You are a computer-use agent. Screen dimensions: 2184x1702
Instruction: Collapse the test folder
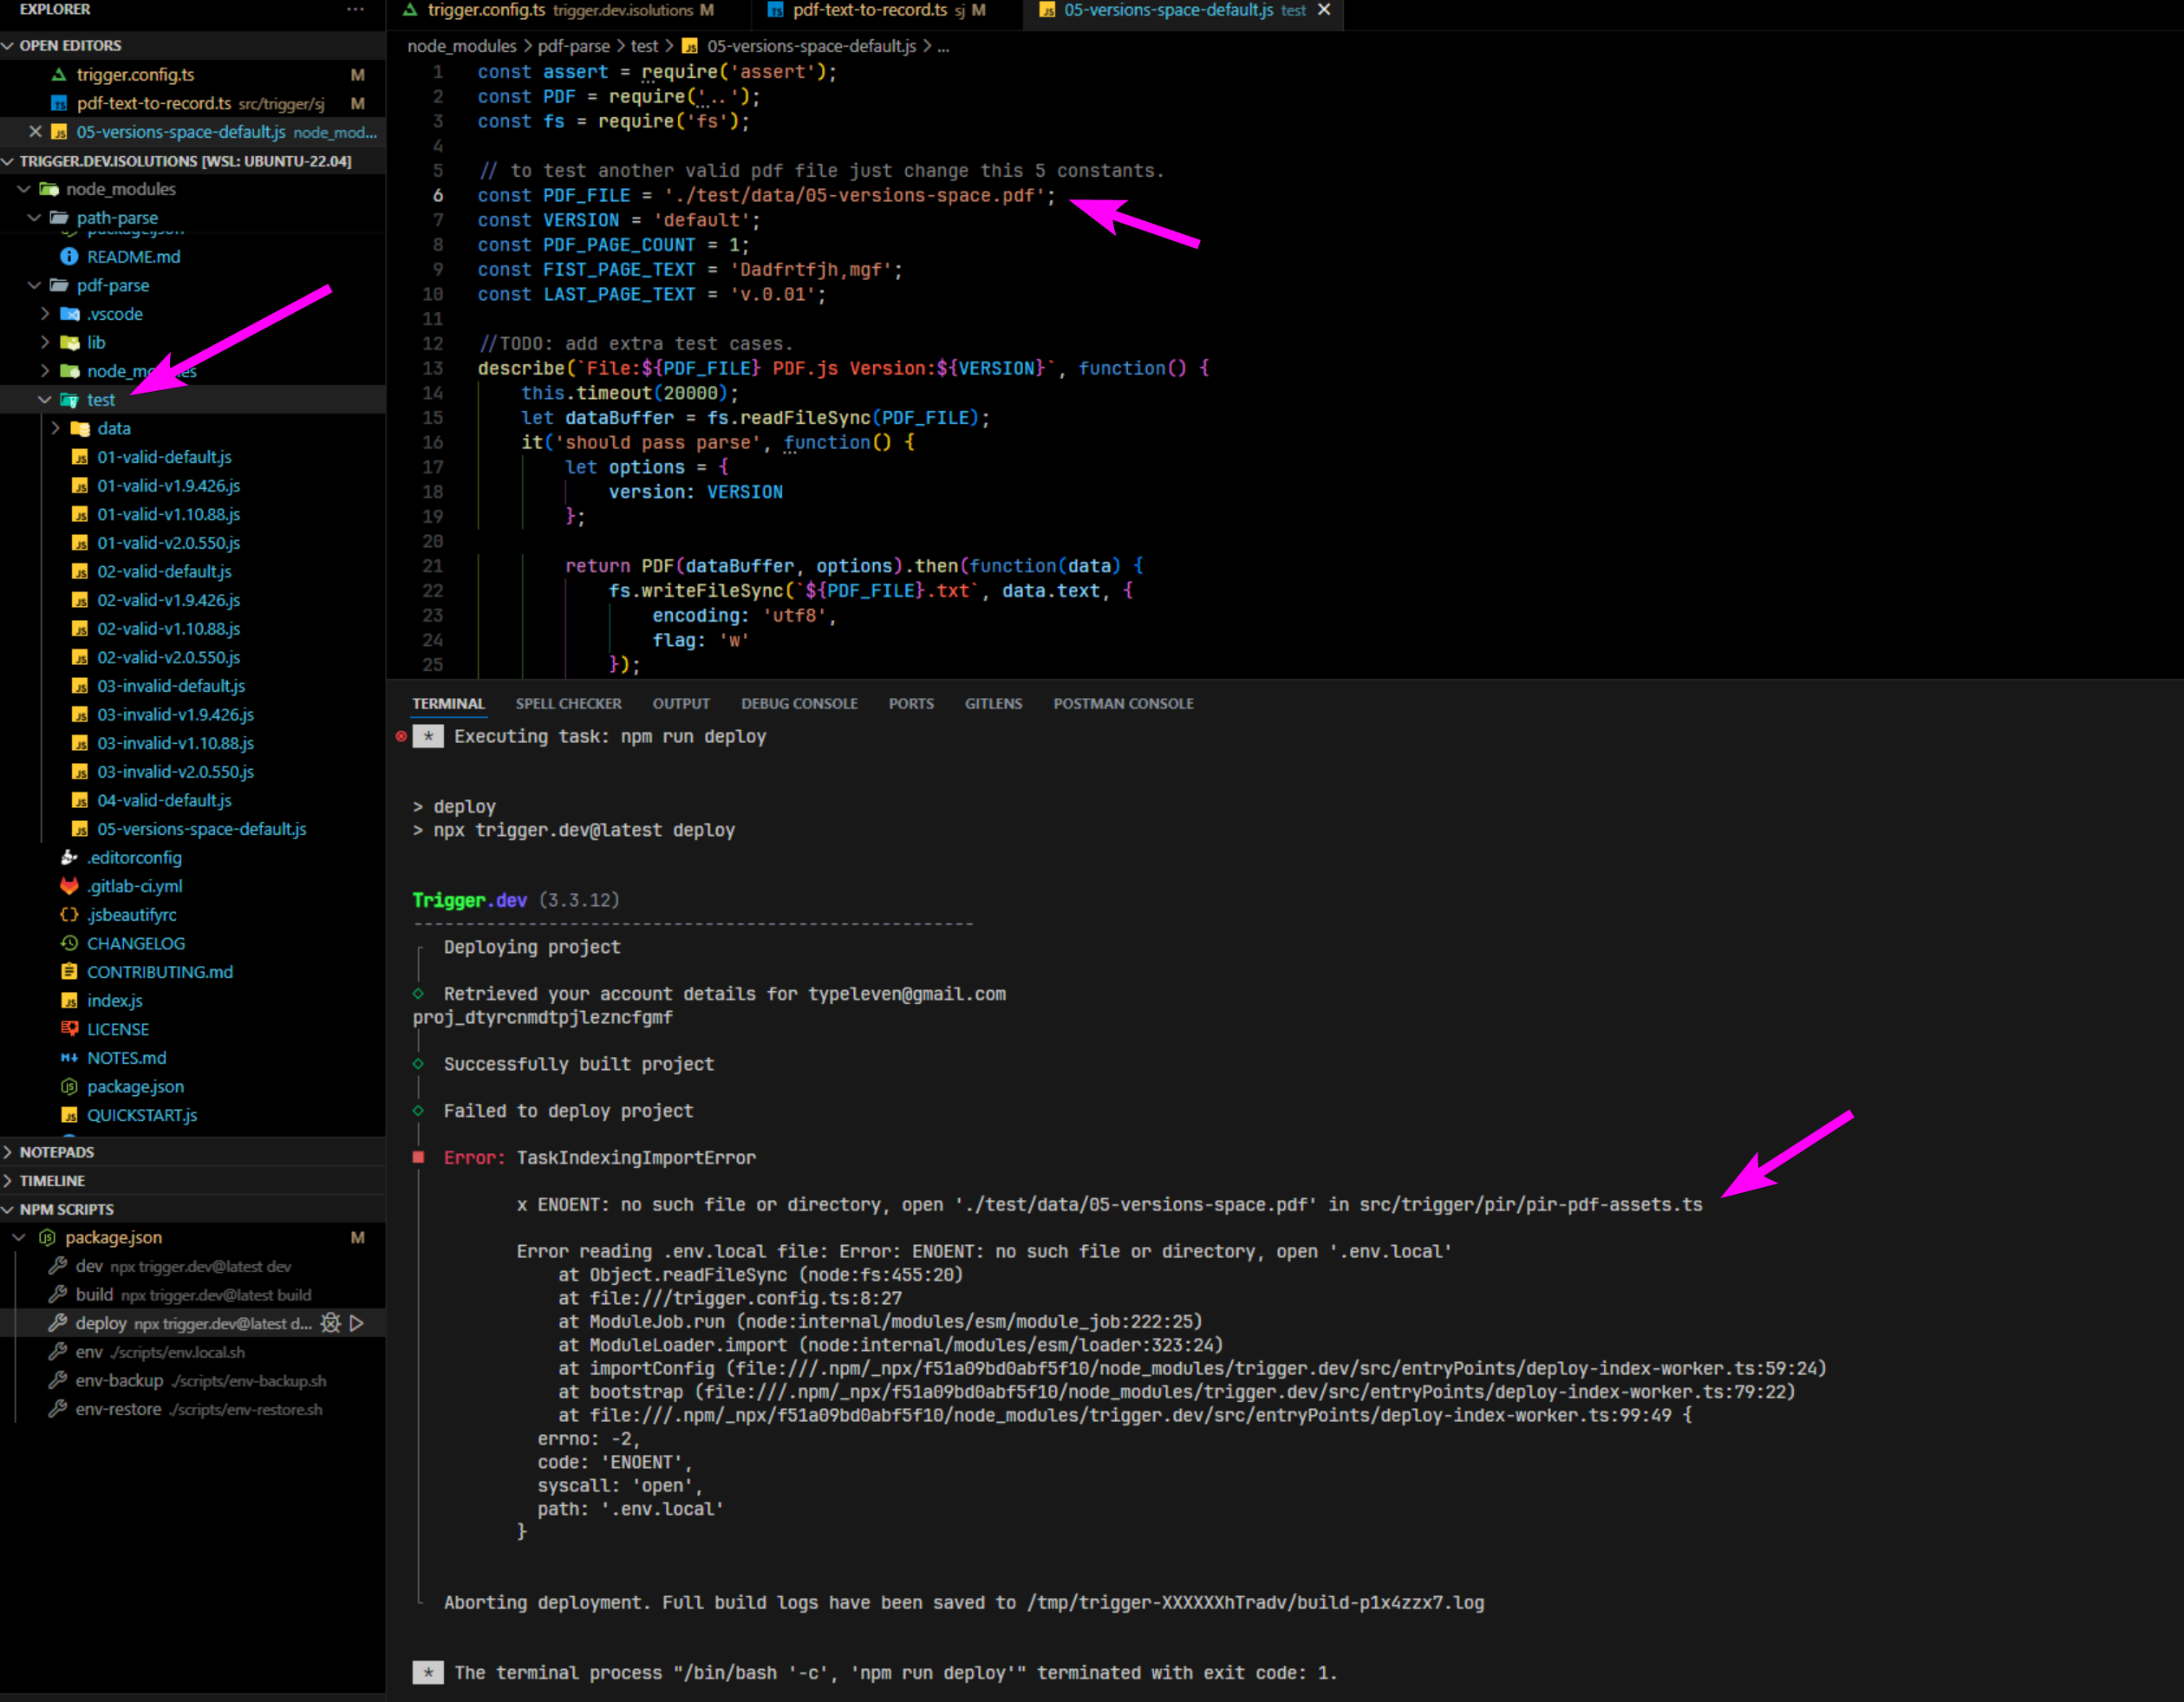pos(45,400)
